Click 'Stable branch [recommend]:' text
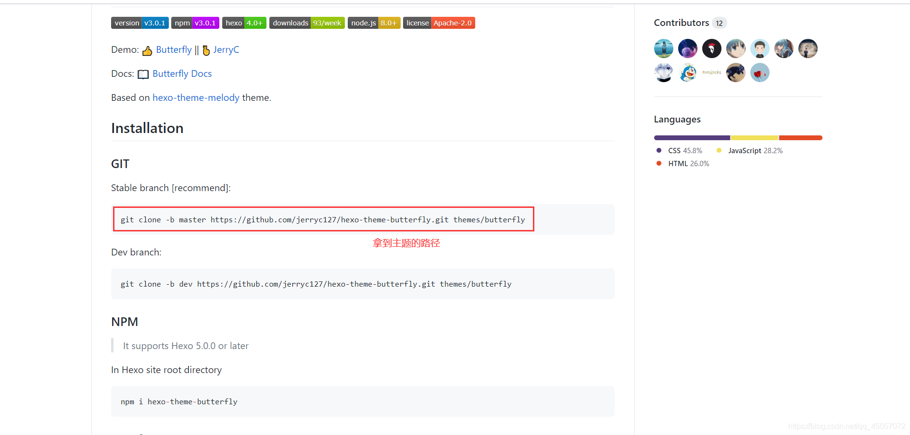The image size is (910, 435). point(171,188)
